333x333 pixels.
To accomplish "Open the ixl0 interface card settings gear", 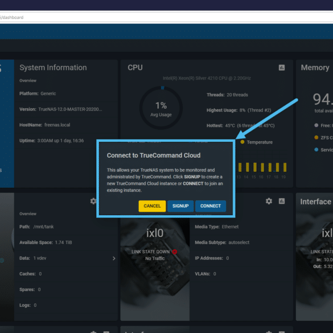I will tap(269, 201).
